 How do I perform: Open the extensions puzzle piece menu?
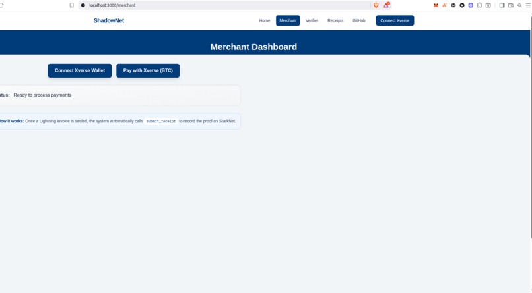(479, 5)
